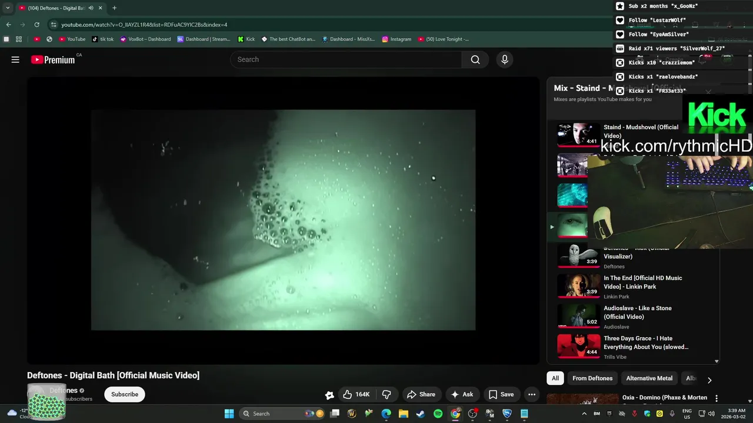The image size is (753, 423).
Task: Click the youtube.com URL in the address bar
Action: pyautogui.click(x=144, y=25)
